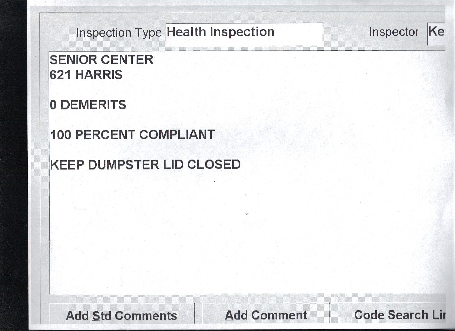Click the word Health in Inspection Type
Screen dimensions: 455x331
pyautogui.click(x=186, y=32)
